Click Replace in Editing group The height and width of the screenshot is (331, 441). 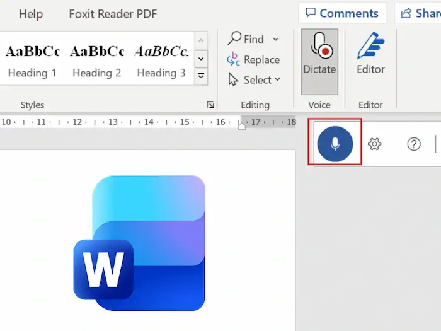pos(253,59)
